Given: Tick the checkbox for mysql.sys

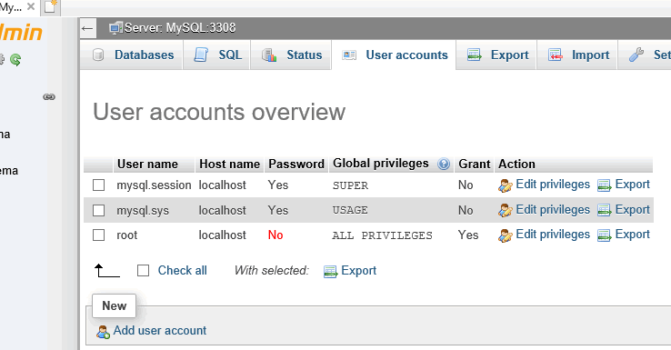Looking at the screenshot, I should (x=99, y=211).
